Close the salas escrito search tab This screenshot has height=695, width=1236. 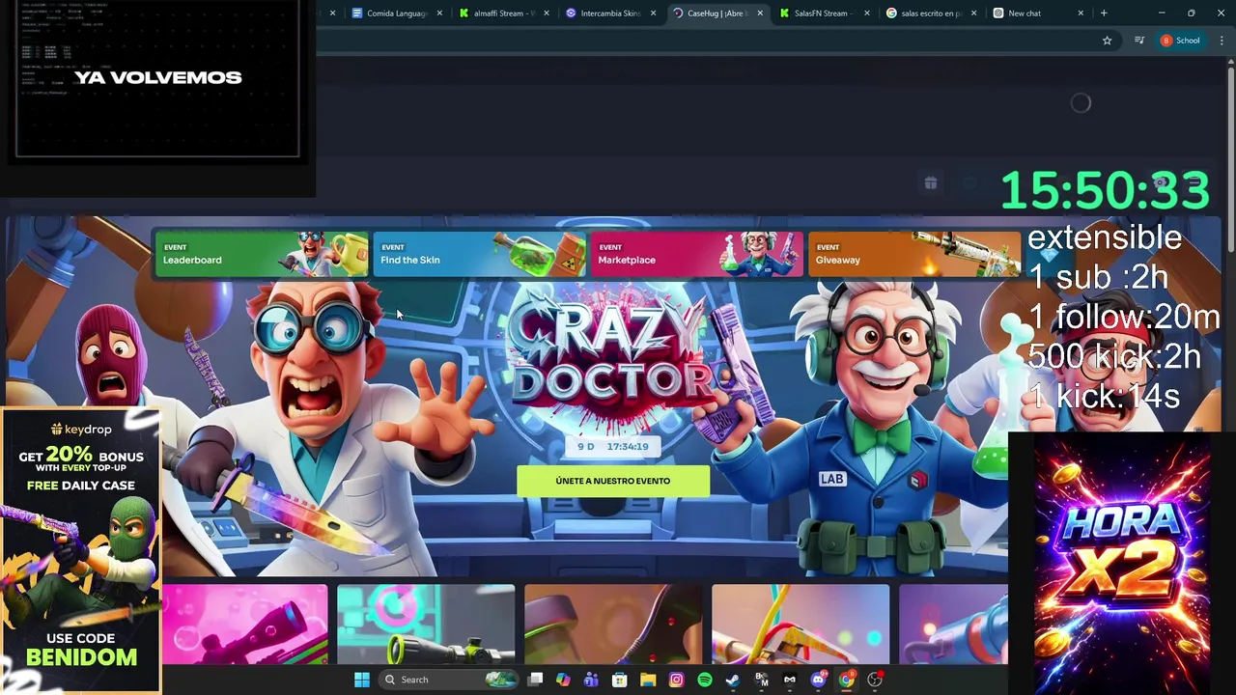[x=973, y=14]
